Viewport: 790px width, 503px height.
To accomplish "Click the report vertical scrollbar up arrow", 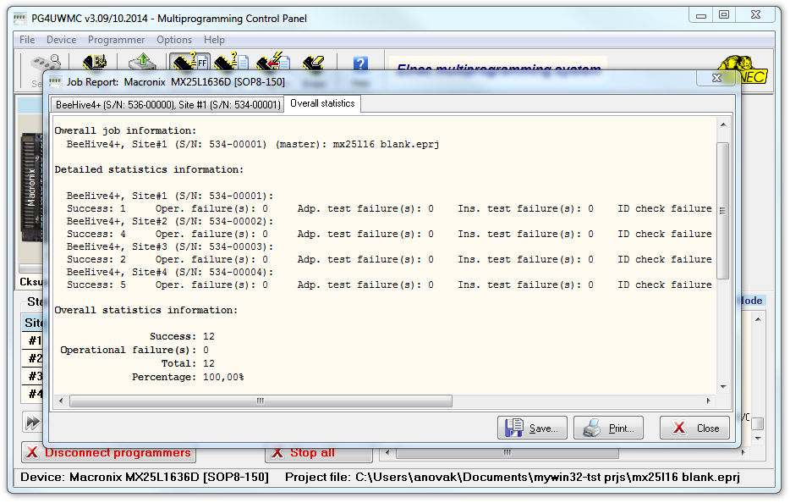I will tap(723, 124).
